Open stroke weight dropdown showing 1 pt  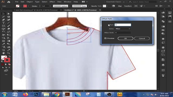(50, 6)
